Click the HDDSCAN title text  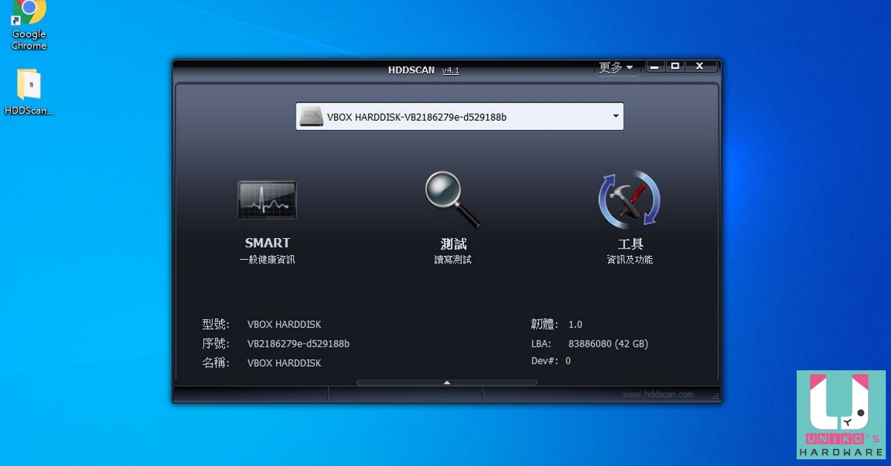[x=411, y=70]
